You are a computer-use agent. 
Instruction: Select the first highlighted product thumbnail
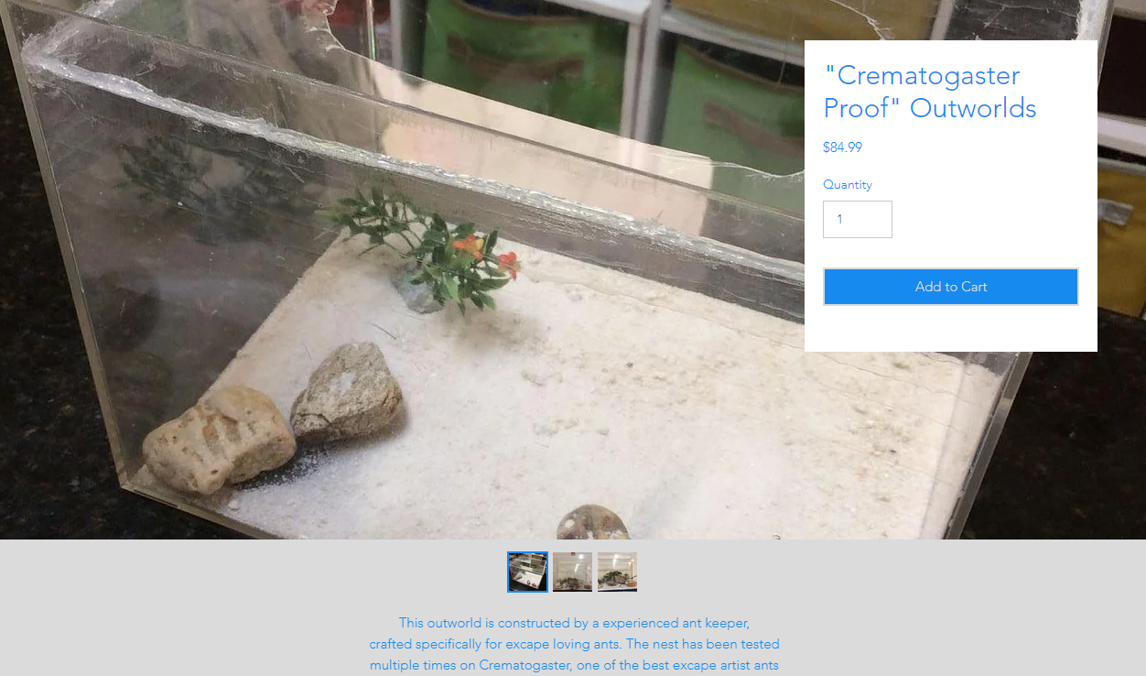527,572
